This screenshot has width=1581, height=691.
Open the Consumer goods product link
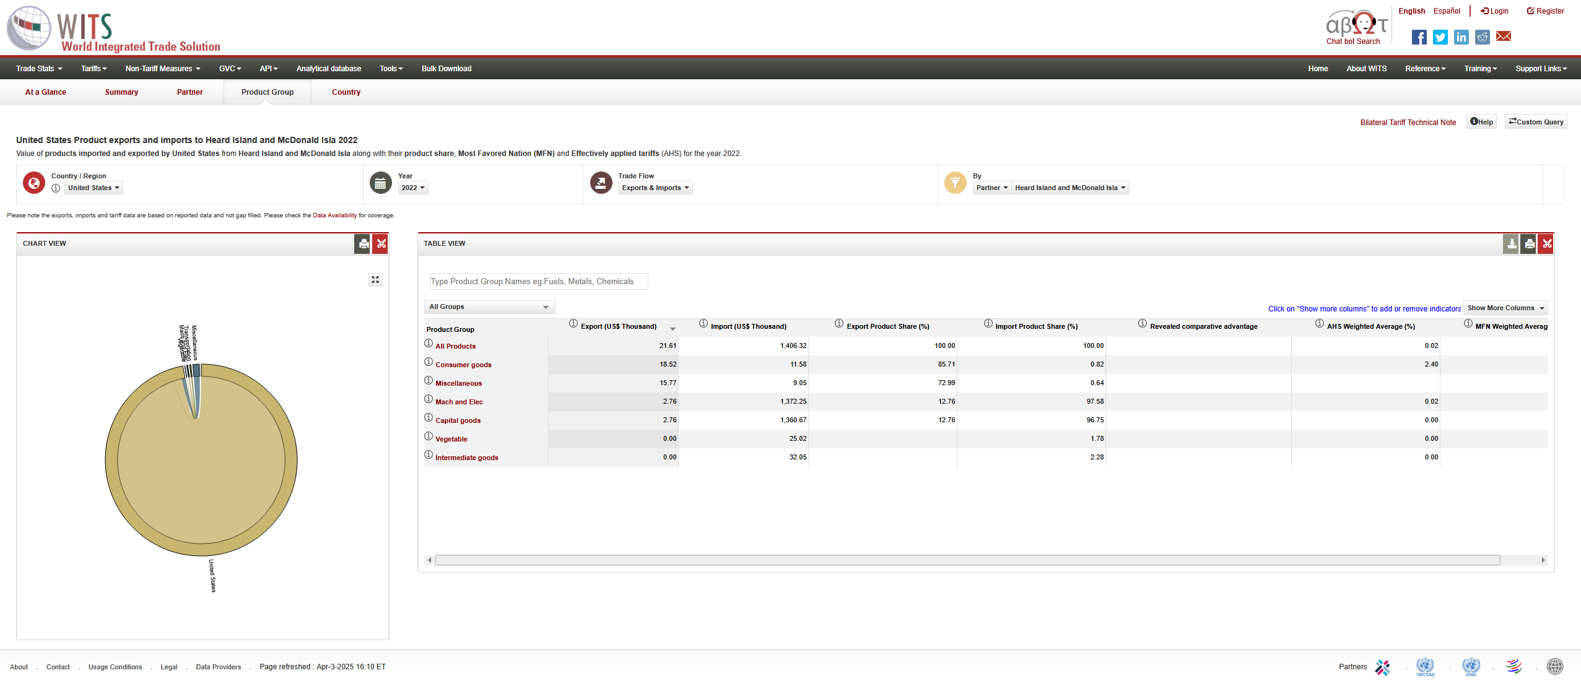(x=463, y=365)
